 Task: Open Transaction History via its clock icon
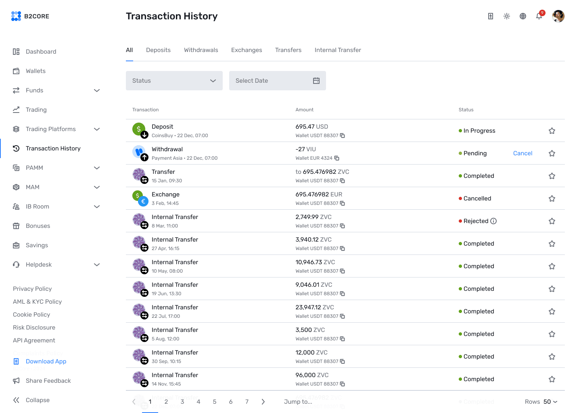16,148
